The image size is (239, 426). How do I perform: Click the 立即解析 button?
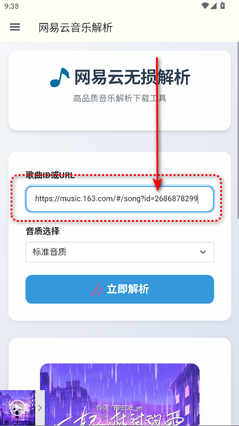(119, 289)
